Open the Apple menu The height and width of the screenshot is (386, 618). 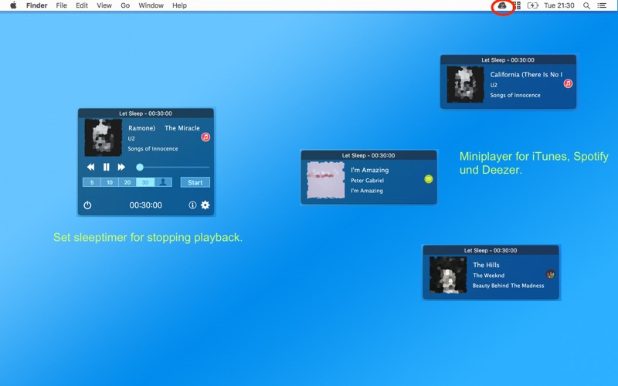(x=13, y=5)
